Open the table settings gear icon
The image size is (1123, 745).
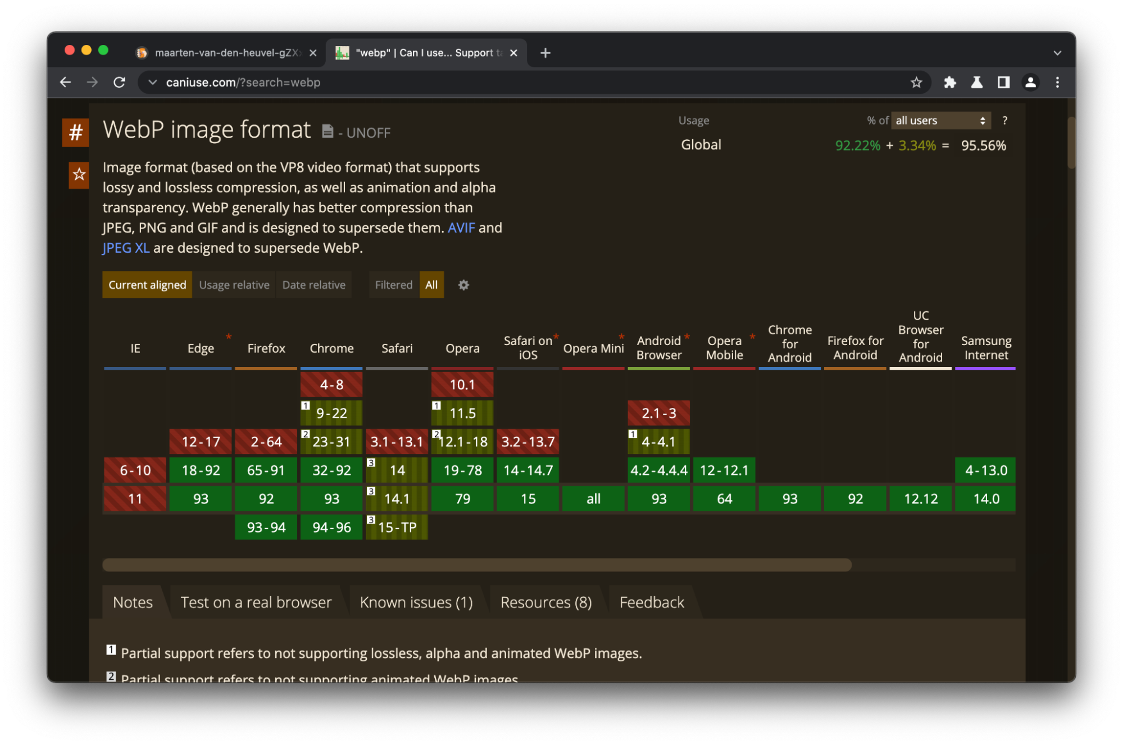click(463, 285)
